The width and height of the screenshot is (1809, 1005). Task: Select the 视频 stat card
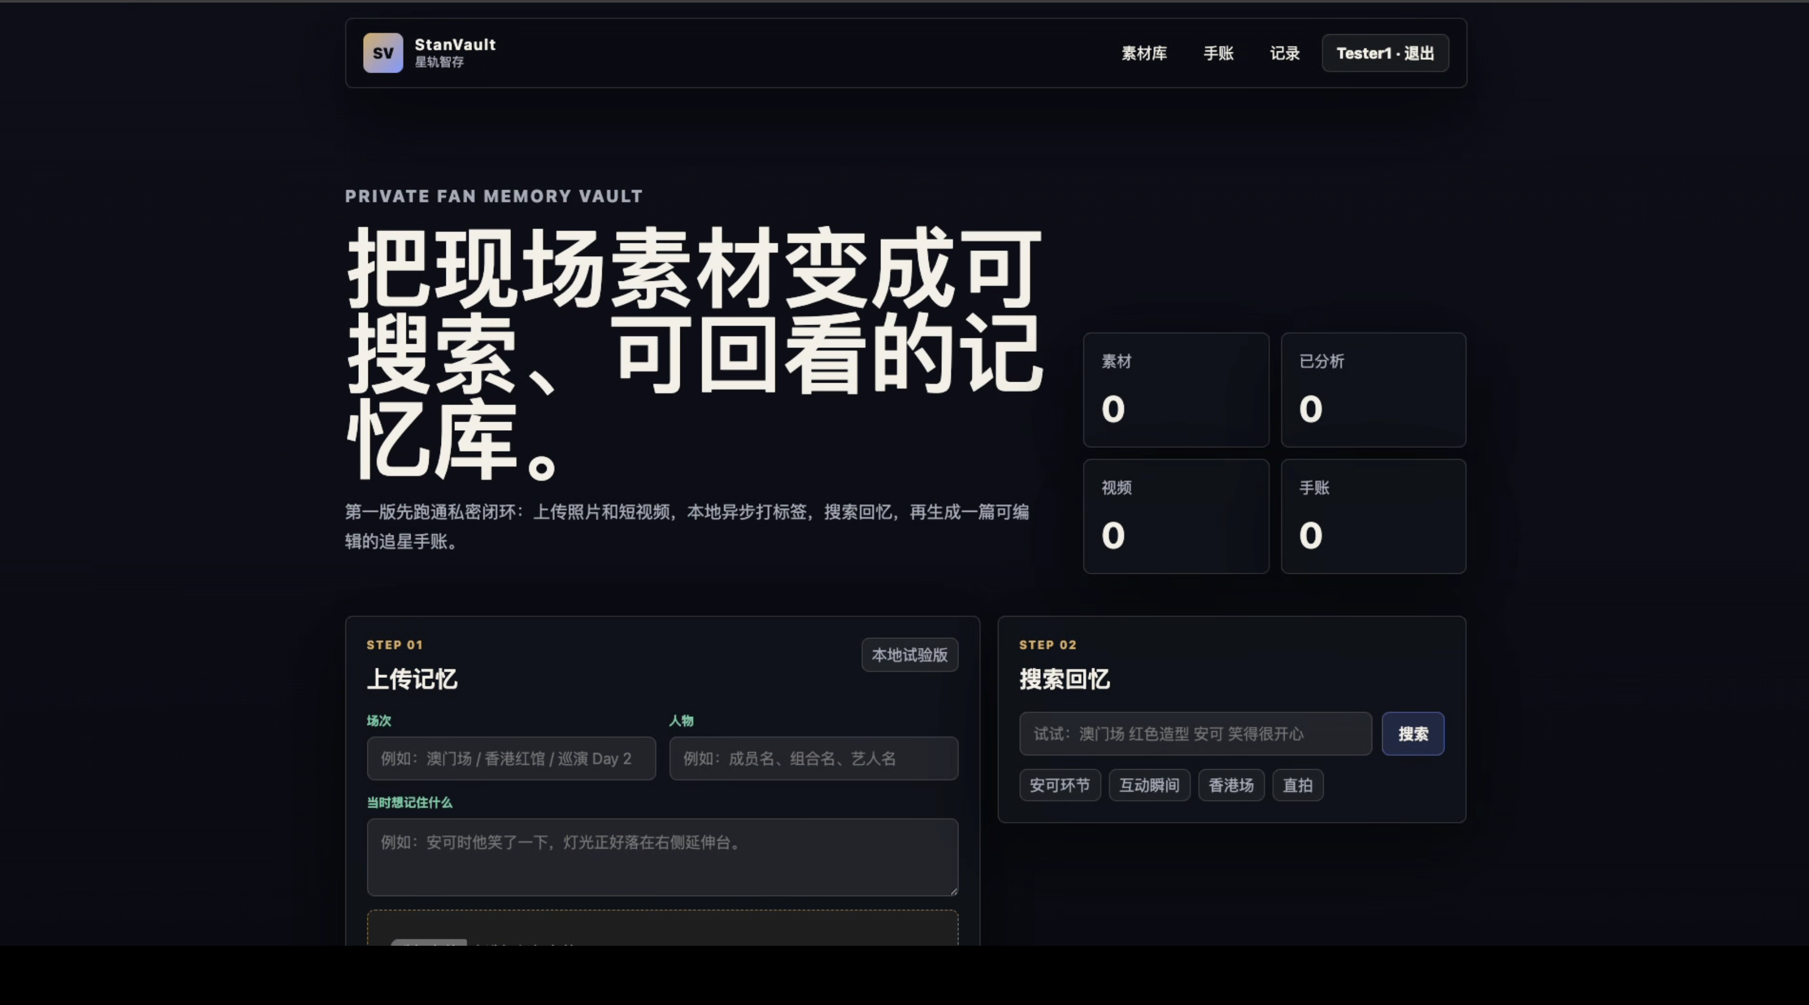coord(1176,516)
